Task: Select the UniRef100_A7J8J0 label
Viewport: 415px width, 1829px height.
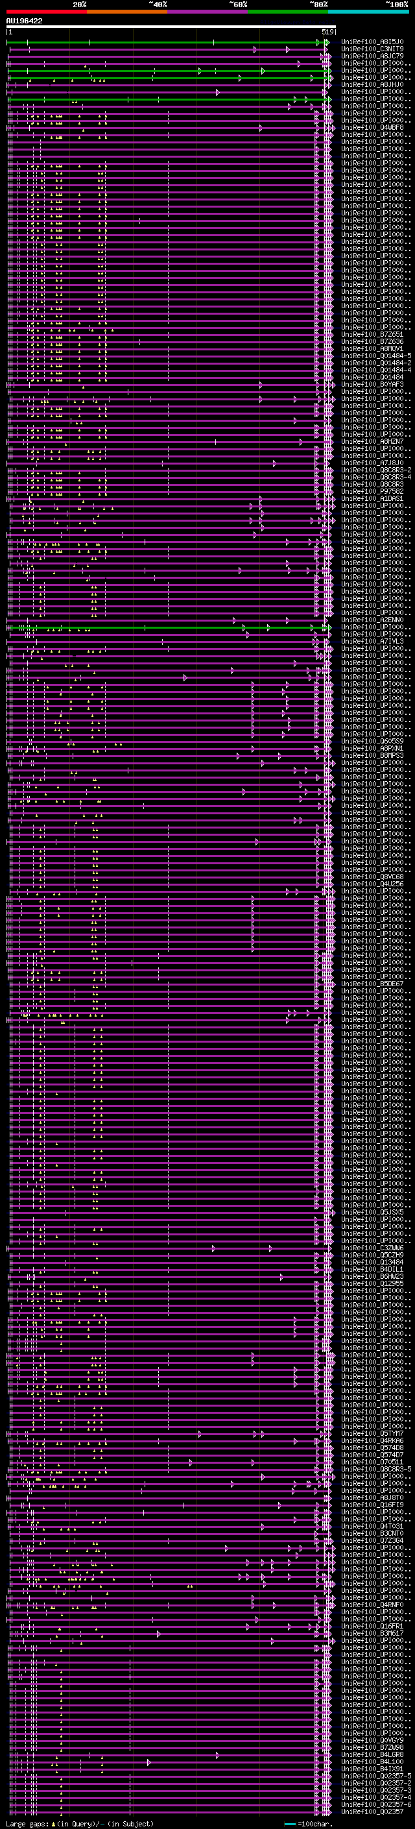Action: coord(372,463)
